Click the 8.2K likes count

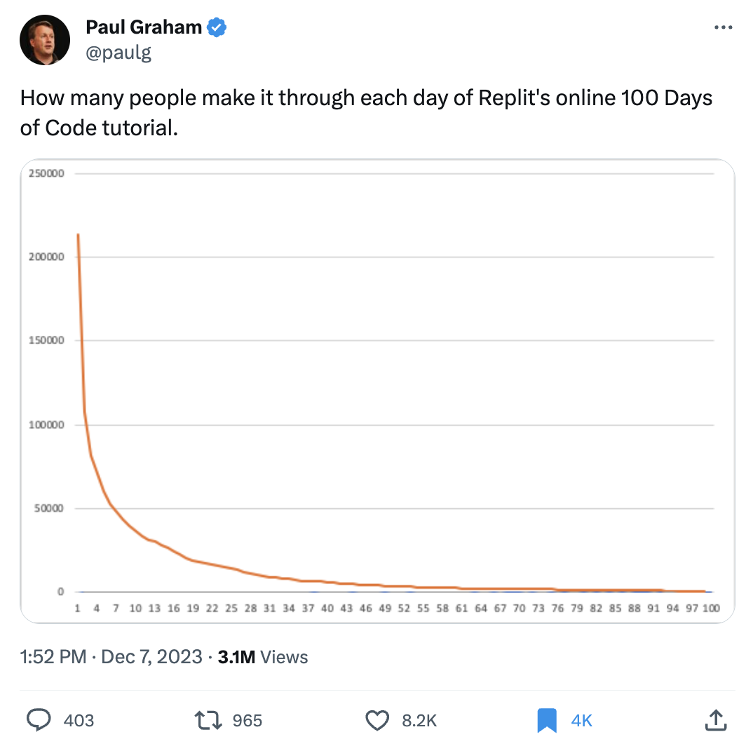(x=419, y=721)
